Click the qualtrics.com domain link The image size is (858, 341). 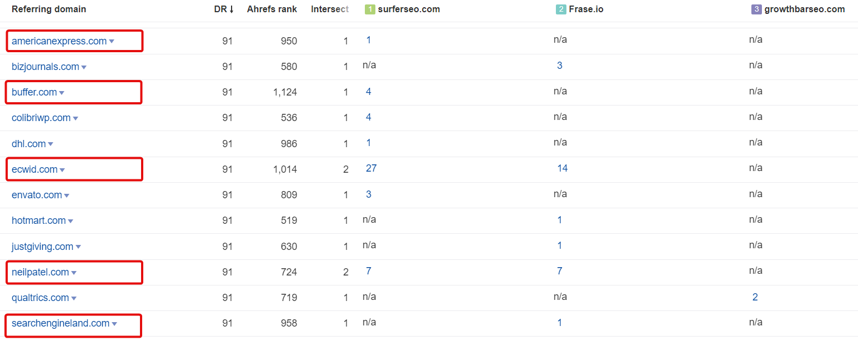coord(40,298)
